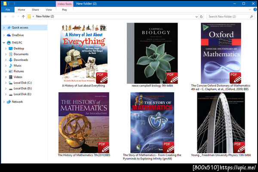The width and height of the screenshot is (258, 172).
Task: Expand the Desktop tree node
Action: point(6,48)
